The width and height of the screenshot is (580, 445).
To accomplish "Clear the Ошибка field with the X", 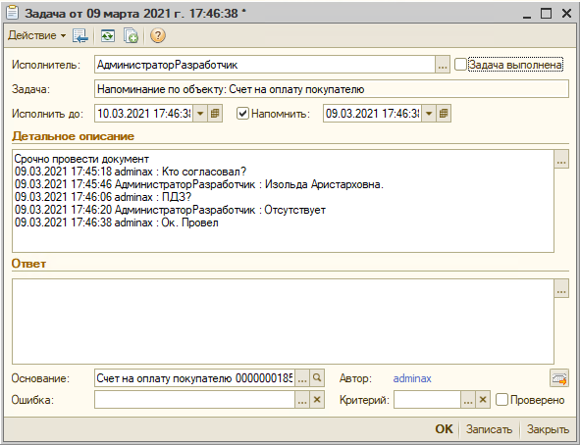I will 317,400.
